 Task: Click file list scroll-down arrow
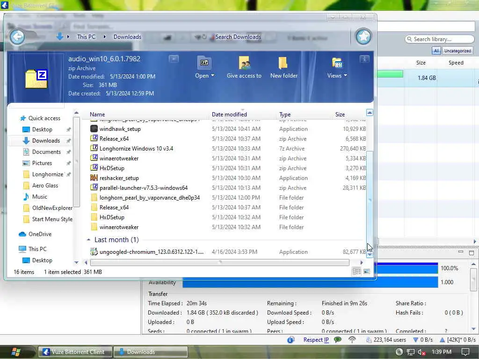coord(370,255)
